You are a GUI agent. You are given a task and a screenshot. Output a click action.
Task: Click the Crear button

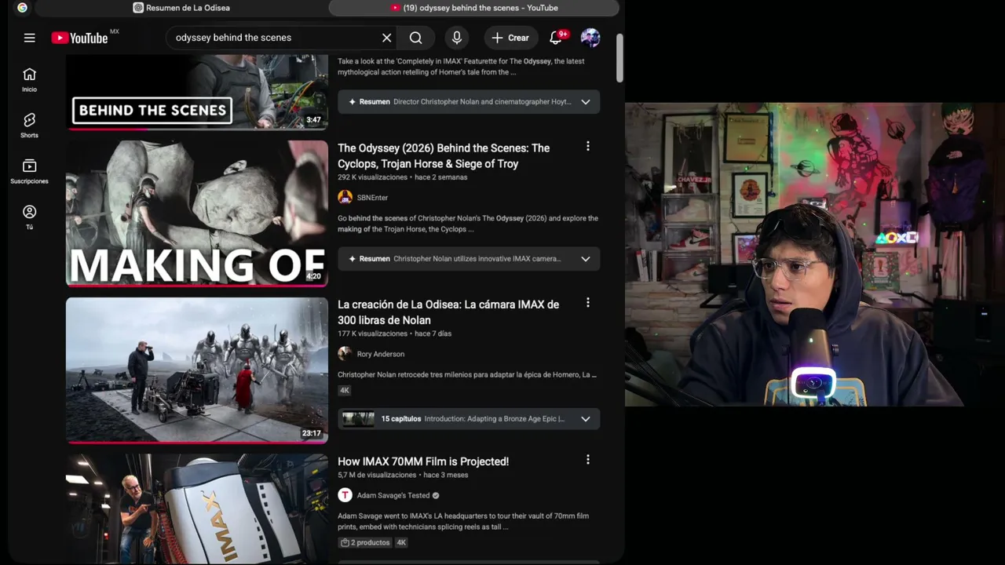[510, 38]
